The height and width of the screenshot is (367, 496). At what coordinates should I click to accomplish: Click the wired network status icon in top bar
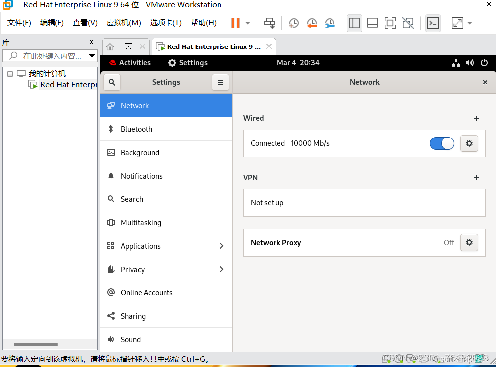point(456,63)
